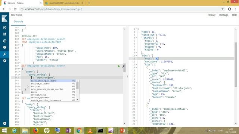Open Settings in Dev Tools
This screenshot has height=134, width=239.
pos(224,15)
